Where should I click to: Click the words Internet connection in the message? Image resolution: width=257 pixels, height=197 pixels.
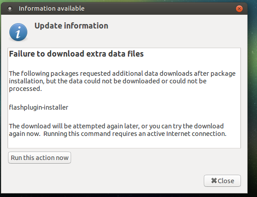coord(196,134)
